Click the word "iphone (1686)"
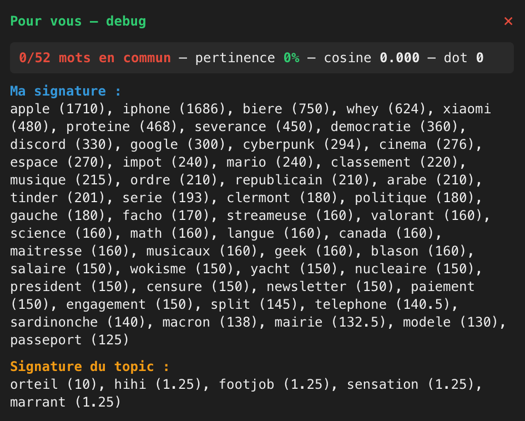 pos(174,109)
